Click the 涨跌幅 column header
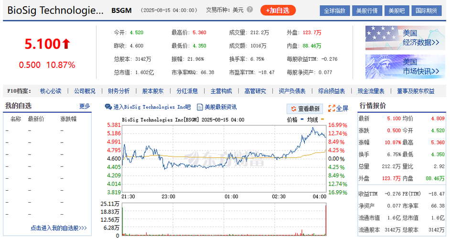450x239 pixels. tap(68, 119)
